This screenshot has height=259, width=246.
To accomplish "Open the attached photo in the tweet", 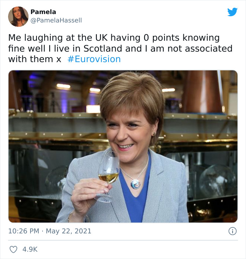I will [123, 146].
